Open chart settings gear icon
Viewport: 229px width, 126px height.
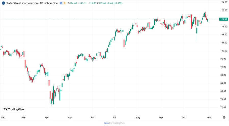(224, 118)
